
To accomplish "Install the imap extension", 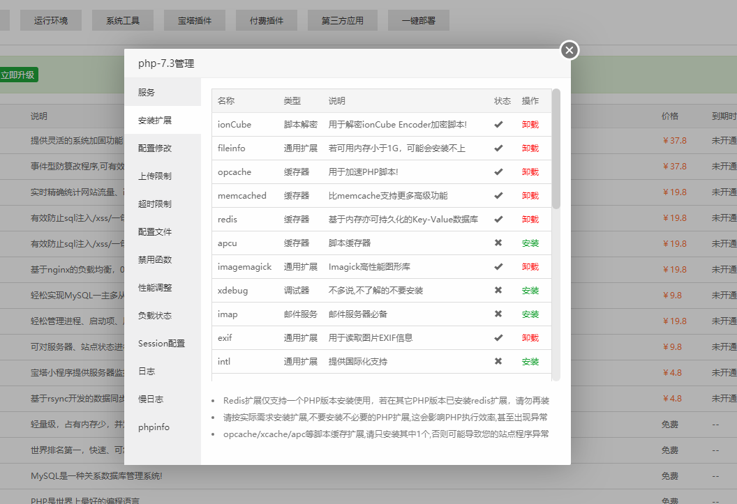I will (530, 314).
